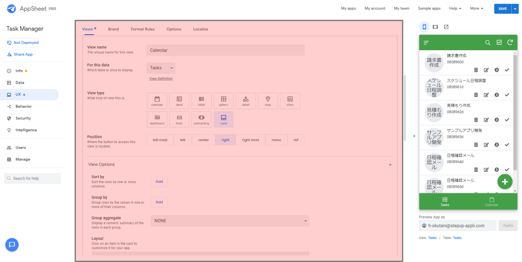This screenshot has height=262, width=522.
Task: Expand the Group aggregate NONE dropdown
Action: (x=230, y=221)
